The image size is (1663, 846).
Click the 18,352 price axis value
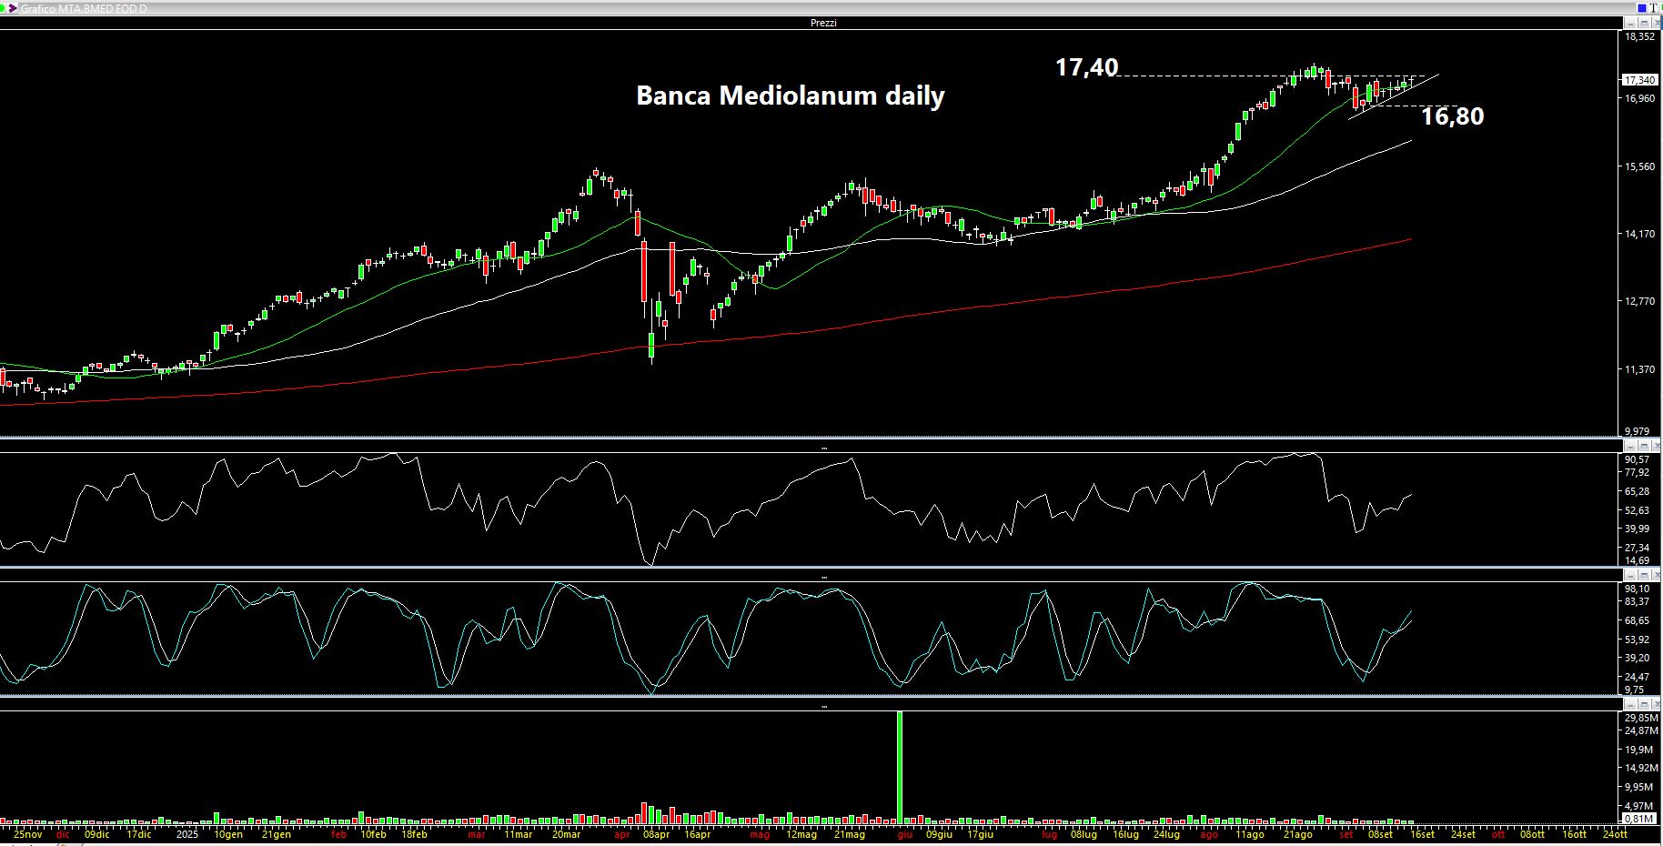click(x=1640, y=36)
